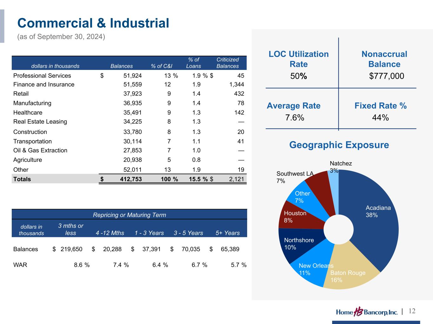
Task: Click the Commercial & Industrial slide title
Action: [x=93, y=23]
